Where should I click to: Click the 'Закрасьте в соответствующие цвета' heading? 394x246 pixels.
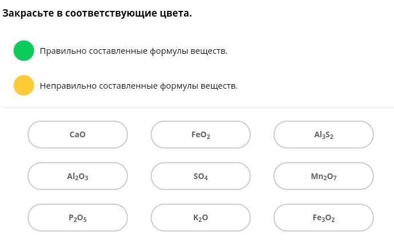click(97, 13)
